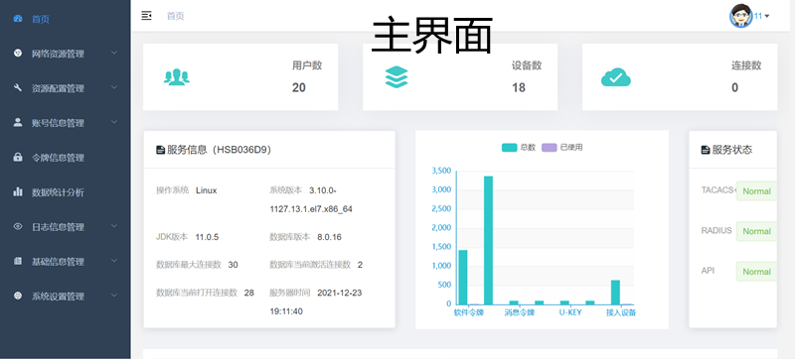Open the 令牌信息管理 menu item
Image resolution: width=795 pixels, height=359 pixels.
click(x=65, y=158)
